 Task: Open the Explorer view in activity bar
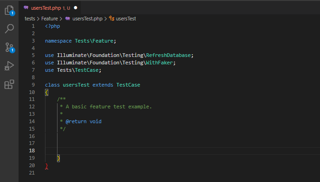(9, 10)
